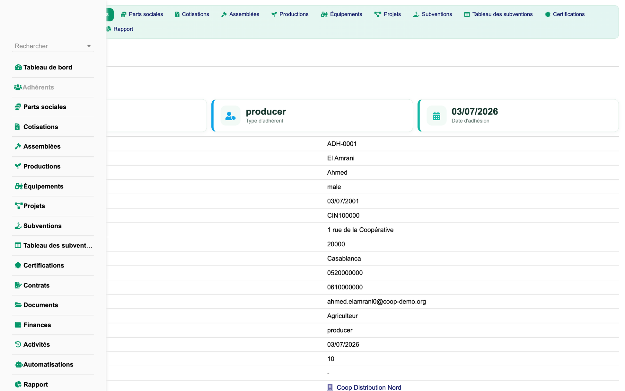Click the top bar Projets diagram icon

point(378,14)
